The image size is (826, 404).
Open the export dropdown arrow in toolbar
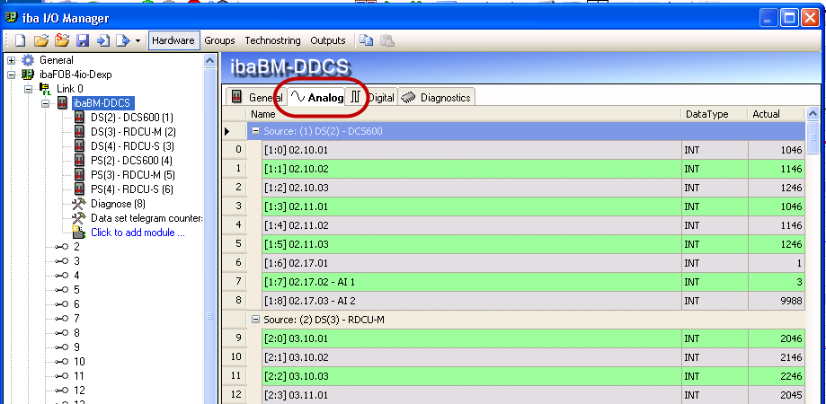(138, 41)
